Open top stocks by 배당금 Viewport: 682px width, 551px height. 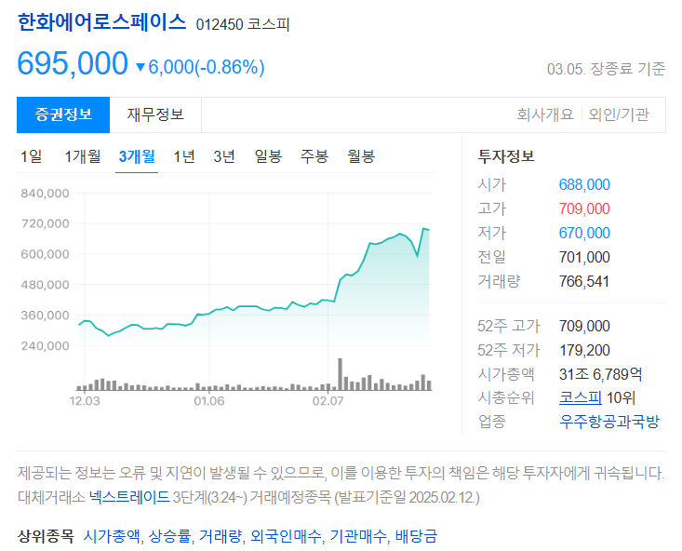coord(416,536)
